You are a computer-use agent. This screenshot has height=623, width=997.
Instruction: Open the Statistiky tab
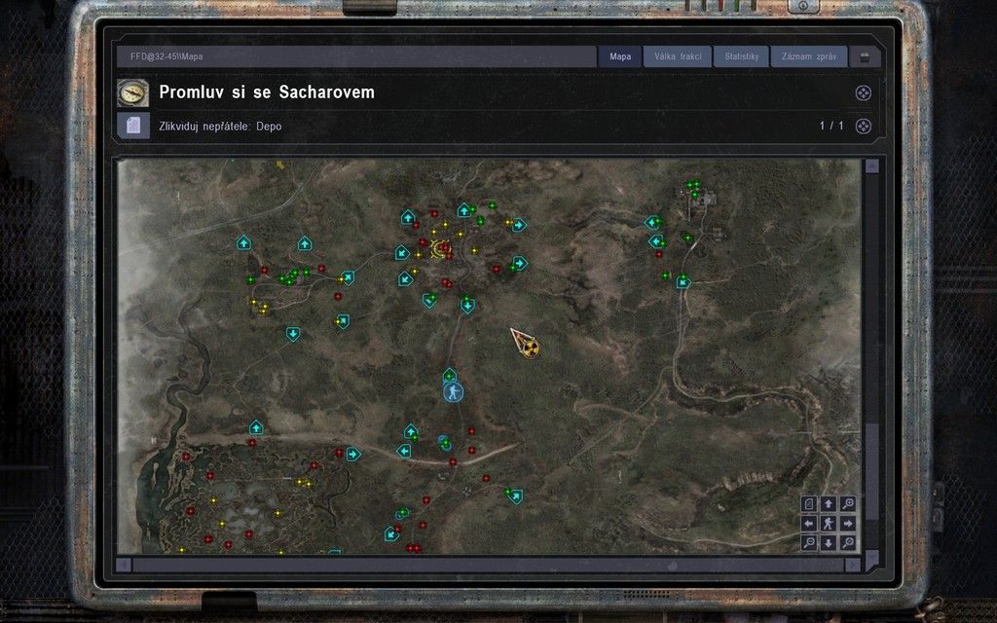point(741,56)
